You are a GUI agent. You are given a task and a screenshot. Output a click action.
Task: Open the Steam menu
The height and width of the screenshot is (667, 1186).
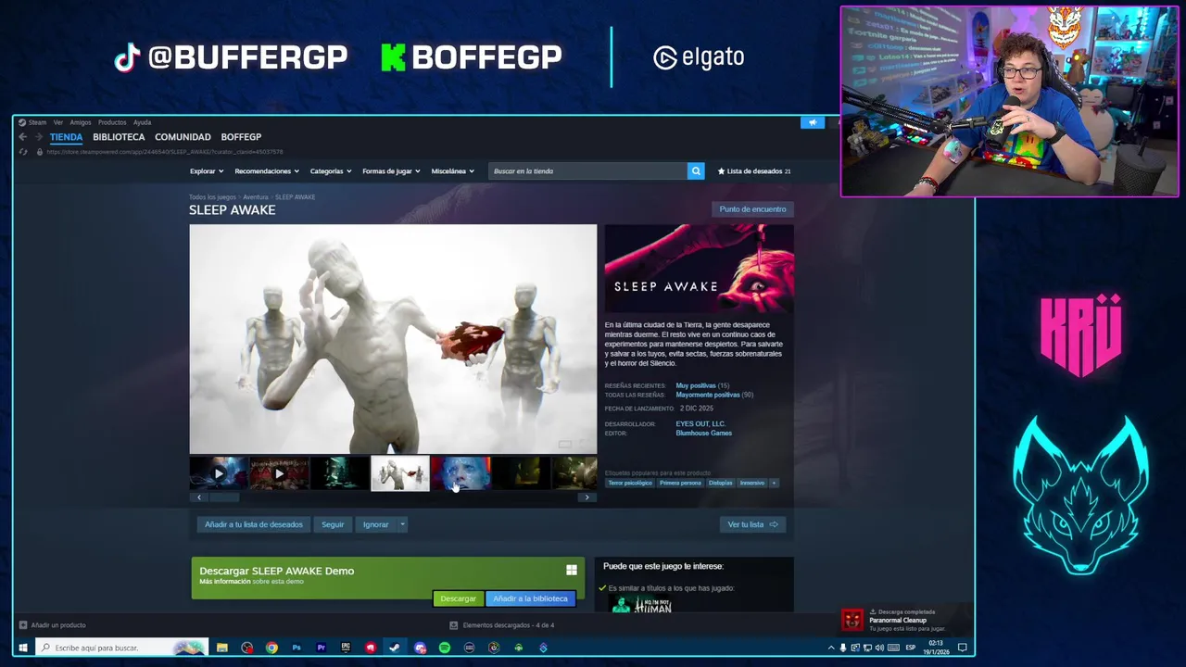pyautogui.click(x=33, y=122)
